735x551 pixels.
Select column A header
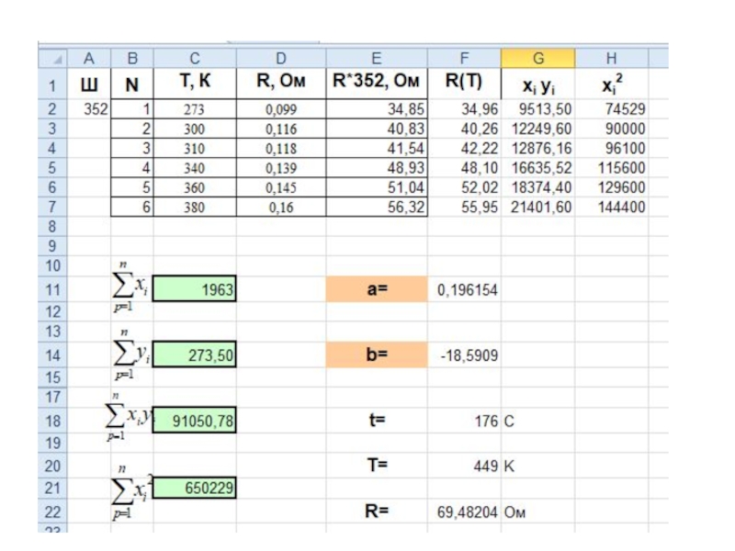click(89, 59)
